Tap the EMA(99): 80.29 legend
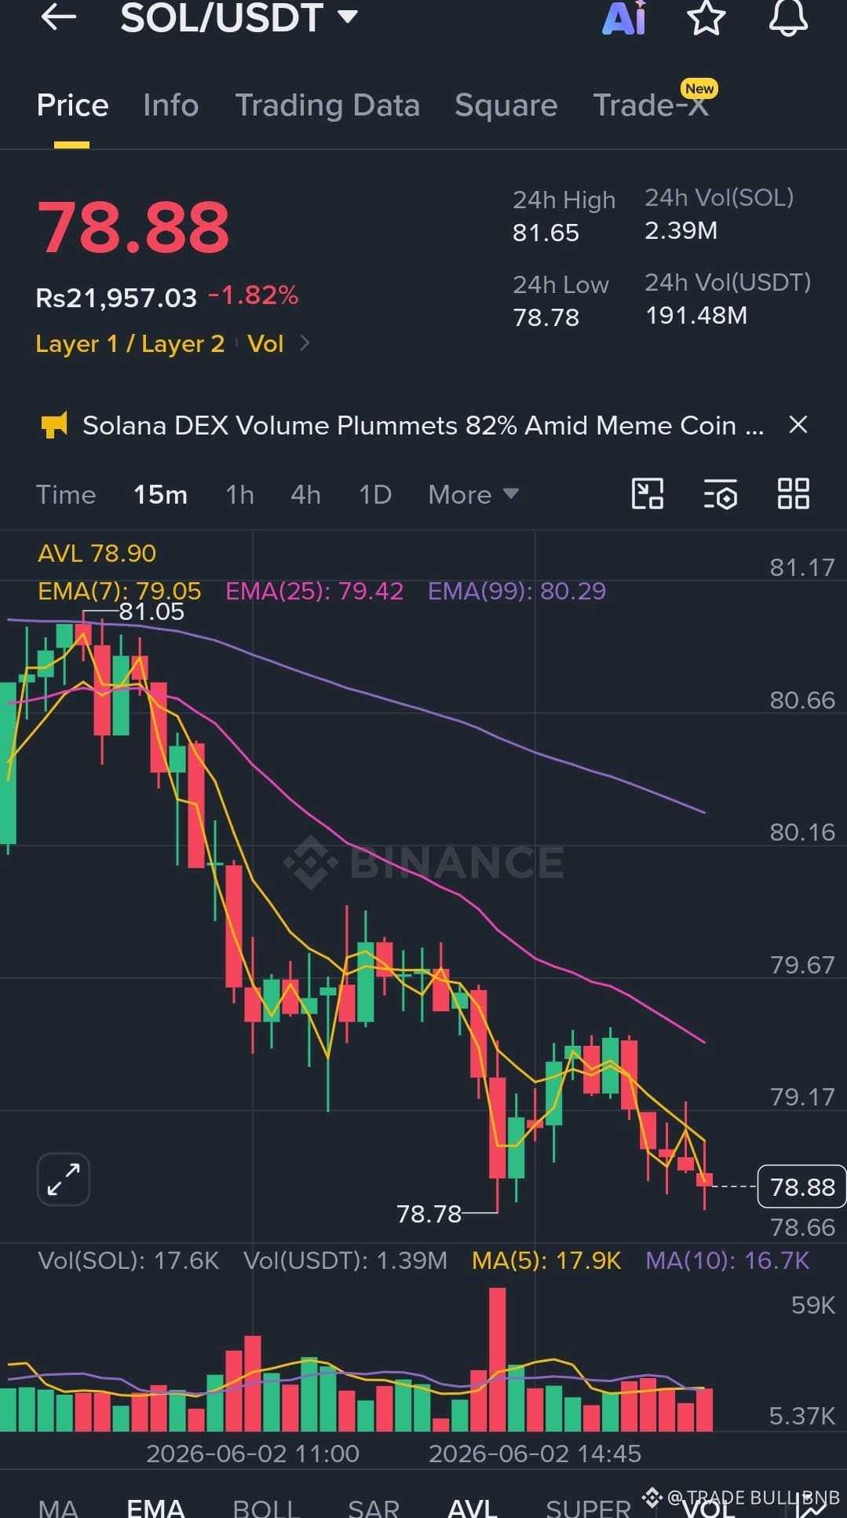847x1518 pixels. [x=517, y=591]
